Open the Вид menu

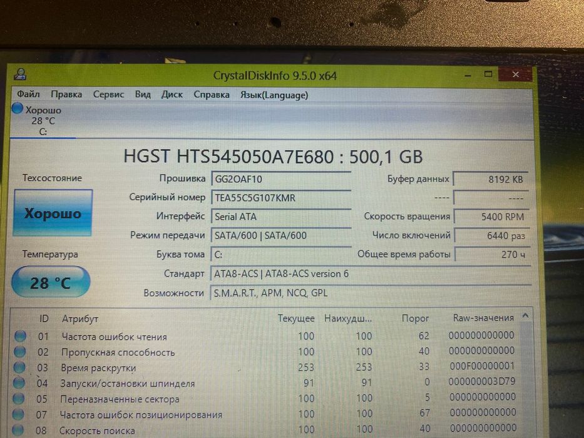143,94
